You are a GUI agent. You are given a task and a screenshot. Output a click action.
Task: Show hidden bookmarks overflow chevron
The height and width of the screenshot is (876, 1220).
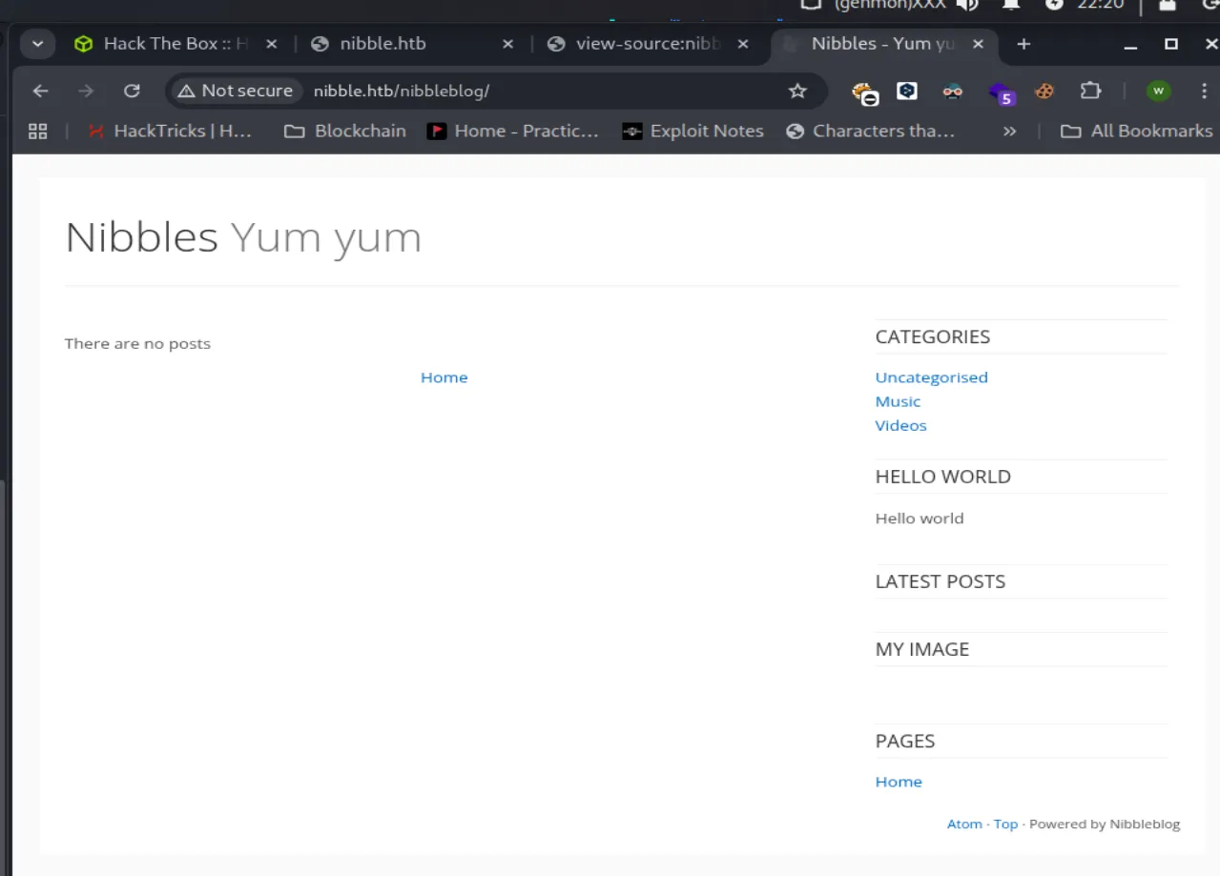pos(1009,132)
